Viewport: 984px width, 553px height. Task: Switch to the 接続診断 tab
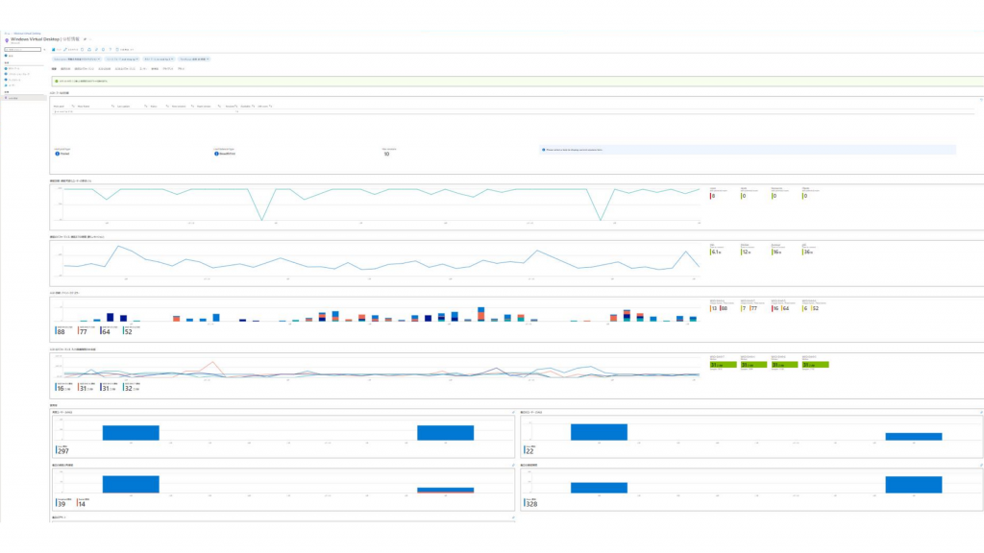click(65, 69)
